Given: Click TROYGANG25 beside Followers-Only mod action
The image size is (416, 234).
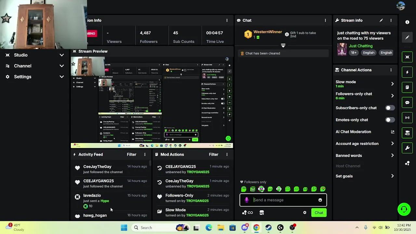Looking at the screenshot, I should (x=197, y=201).
